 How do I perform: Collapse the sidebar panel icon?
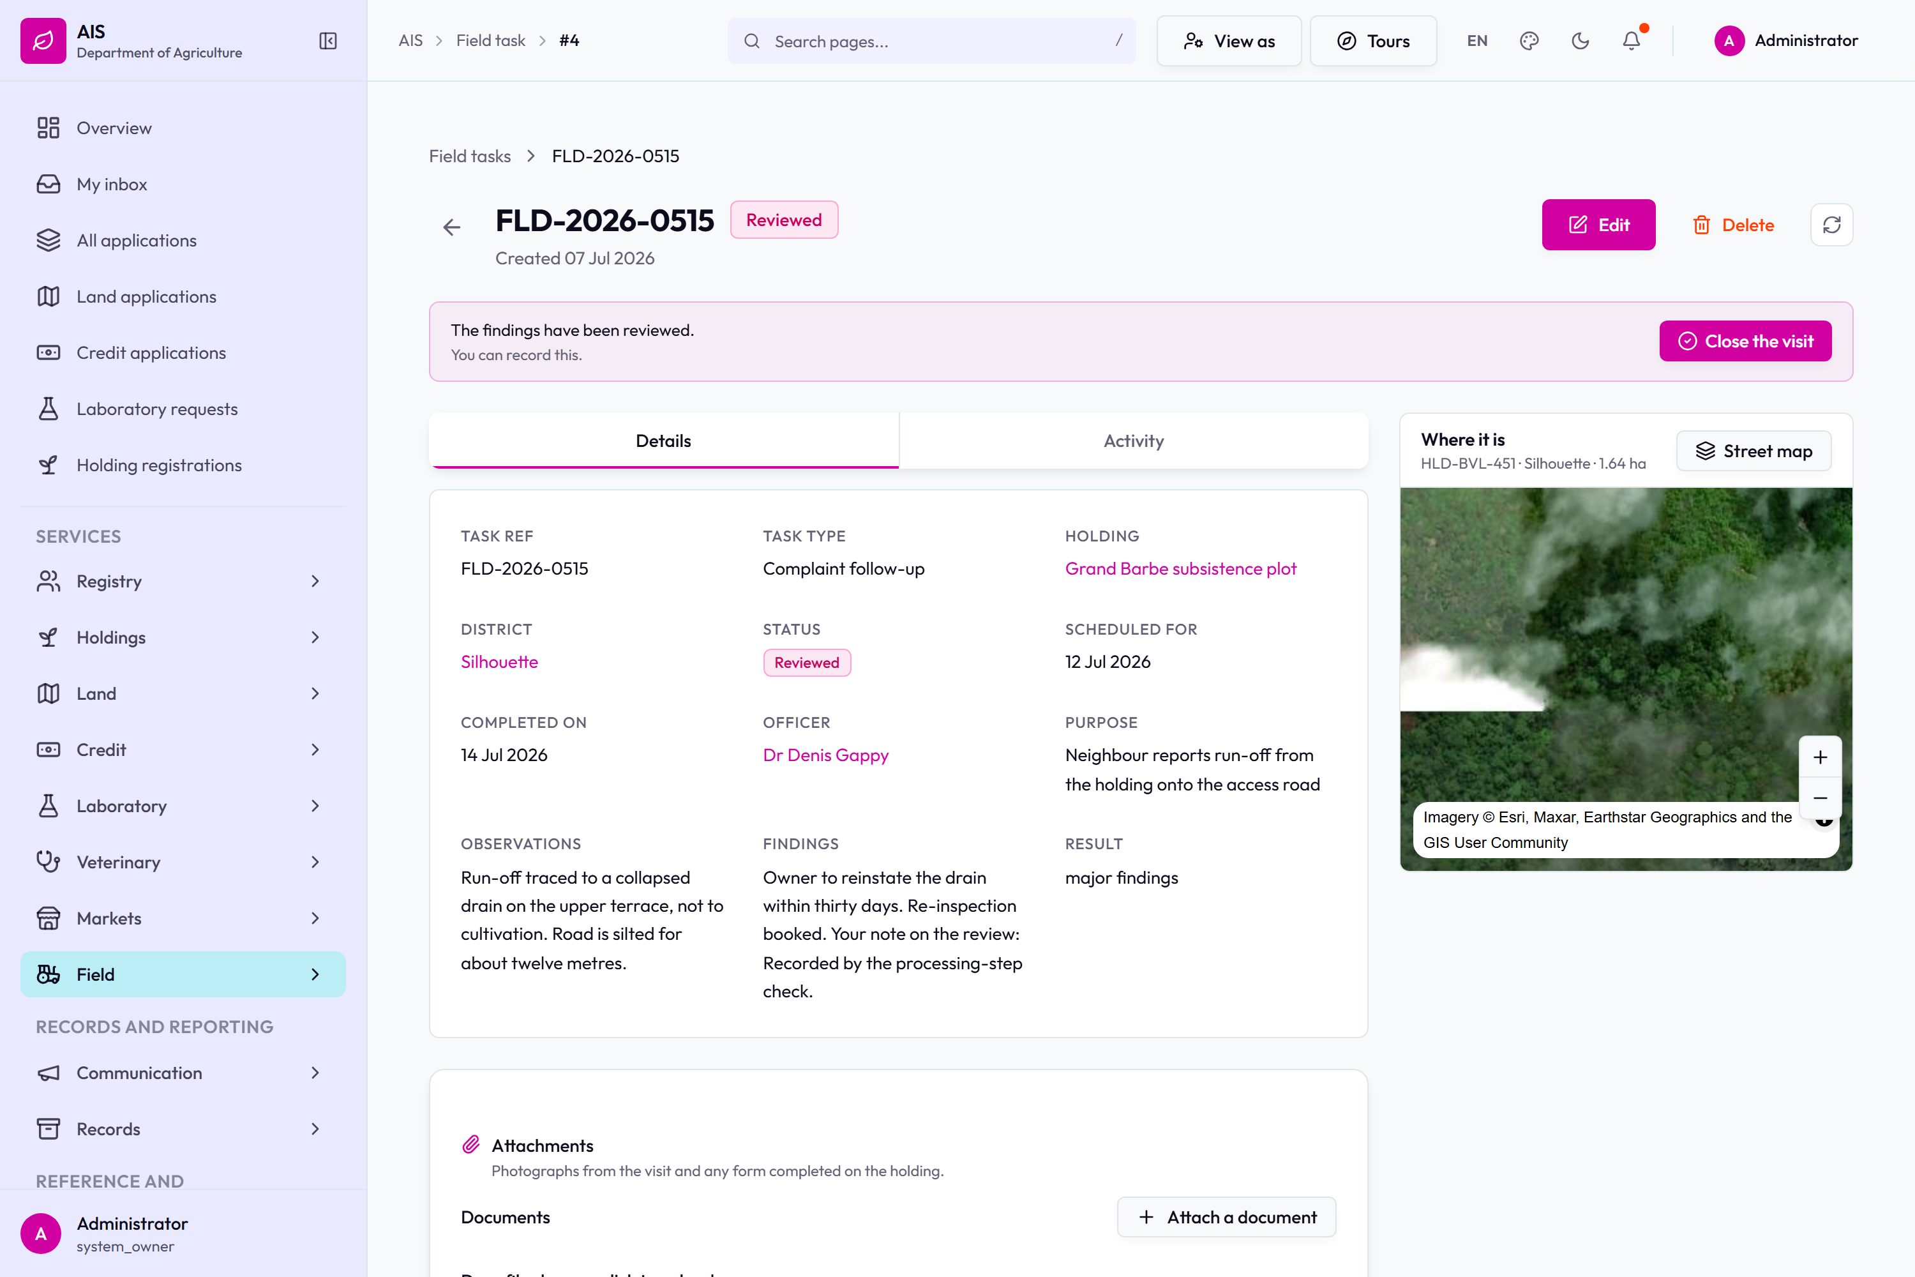pos(328,41)
